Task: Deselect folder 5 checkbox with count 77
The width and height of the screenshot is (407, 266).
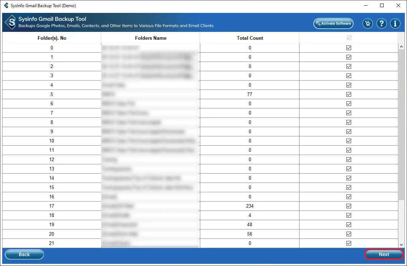Action: click(349, 95)
